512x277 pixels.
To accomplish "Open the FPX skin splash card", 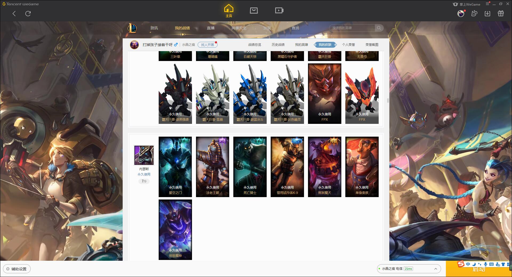I will point(325,93).
